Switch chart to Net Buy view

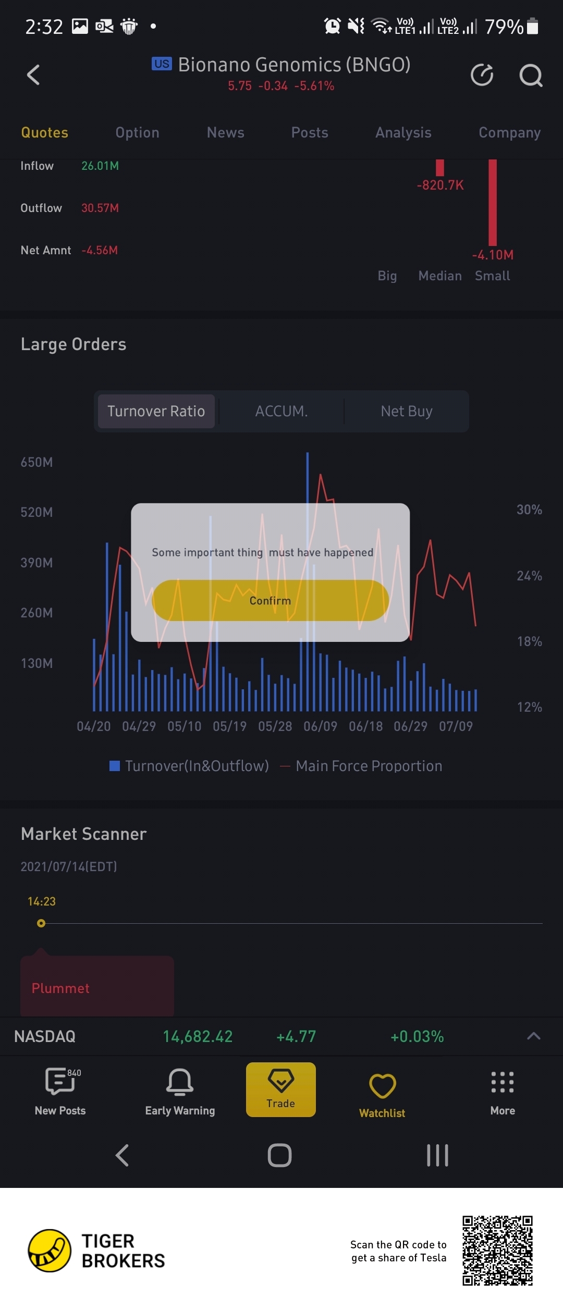(x=407, y=411)
